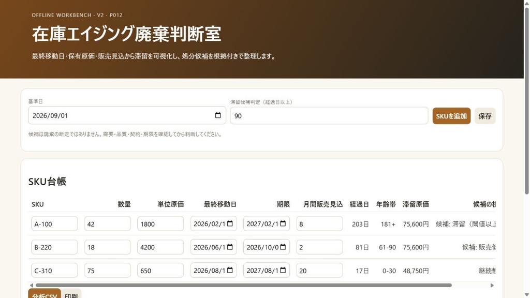Export with the 分析CSV button
Viewport: 530px width, 298px height.
click(x=45, y=294)
